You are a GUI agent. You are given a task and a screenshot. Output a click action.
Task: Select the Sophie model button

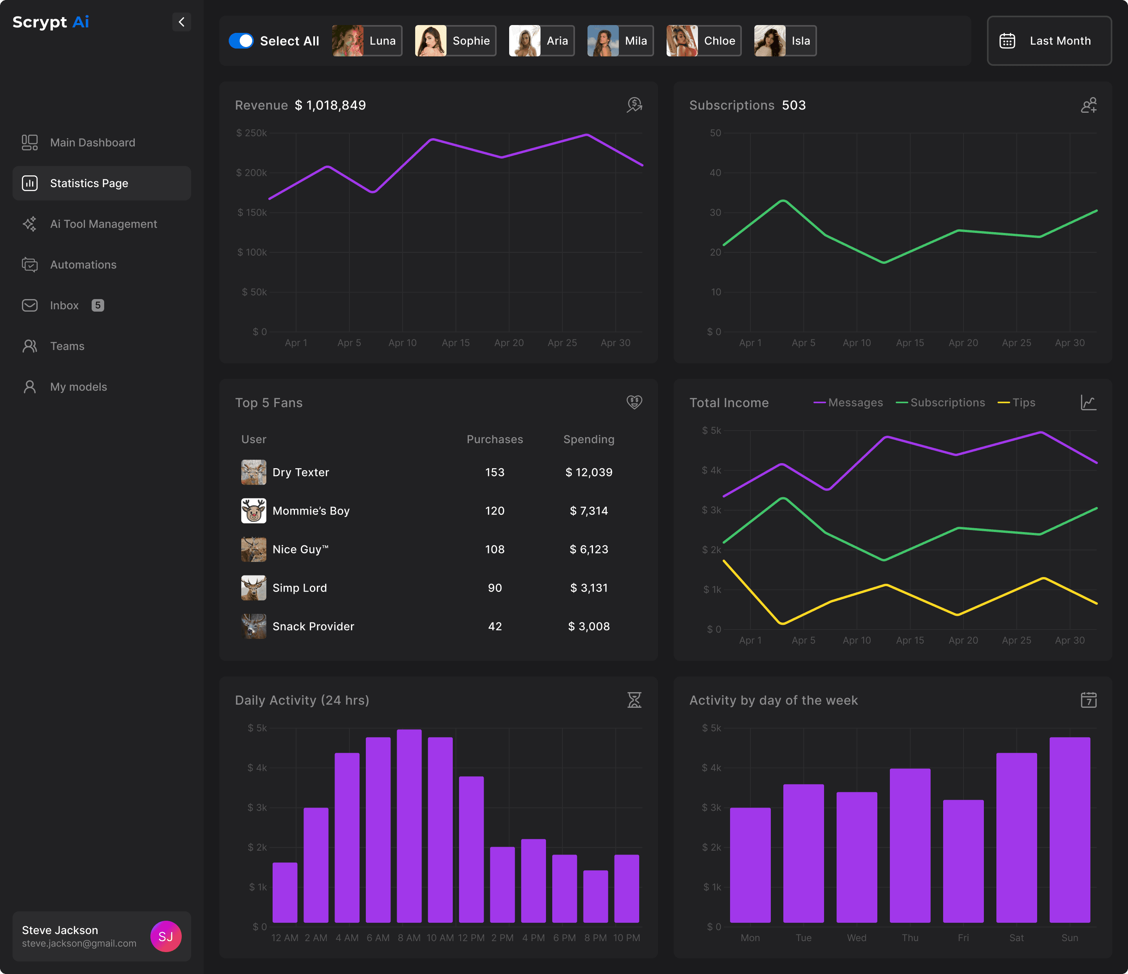456,41
